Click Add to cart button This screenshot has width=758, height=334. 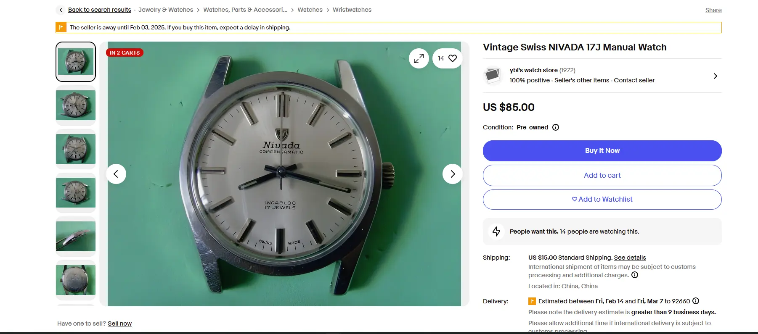point(602,175)
